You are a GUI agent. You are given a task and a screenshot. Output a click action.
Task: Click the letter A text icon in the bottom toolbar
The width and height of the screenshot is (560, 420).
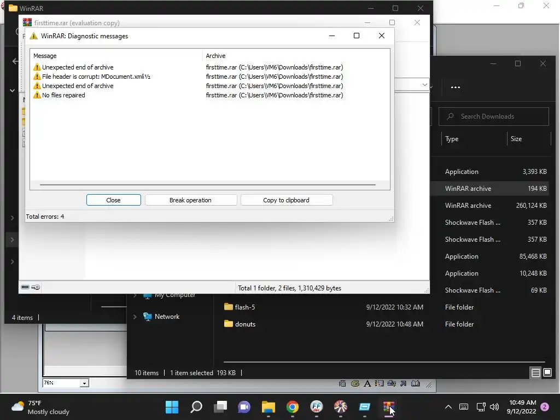tap(367, 383)
